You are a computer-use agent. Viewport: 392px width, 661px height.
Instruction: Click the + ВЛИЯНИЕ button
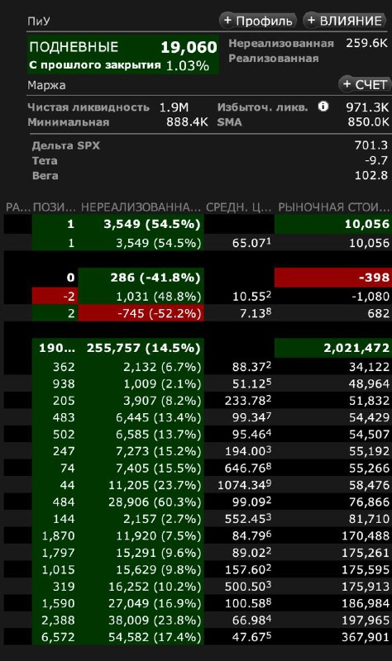pos(345,21)
